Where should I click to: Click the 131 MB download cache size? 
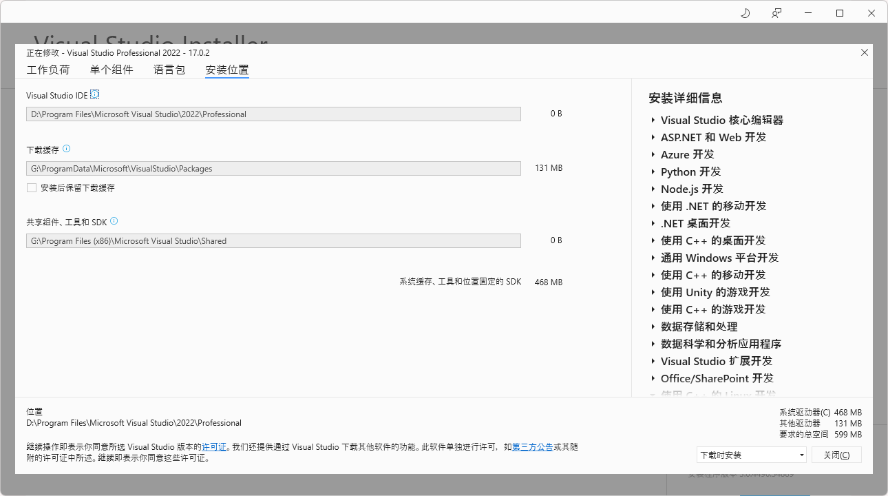549,168
